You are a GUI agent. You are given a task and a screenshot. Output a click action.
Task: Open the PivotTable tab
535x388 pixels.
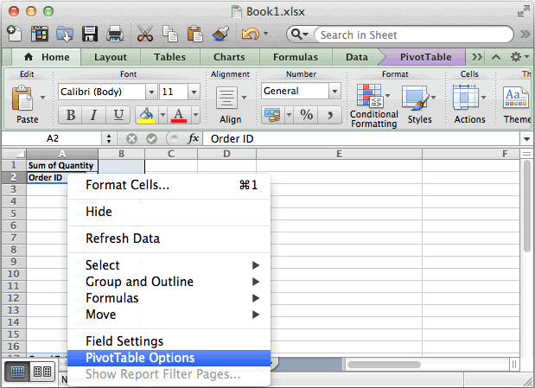click(426, 57)
